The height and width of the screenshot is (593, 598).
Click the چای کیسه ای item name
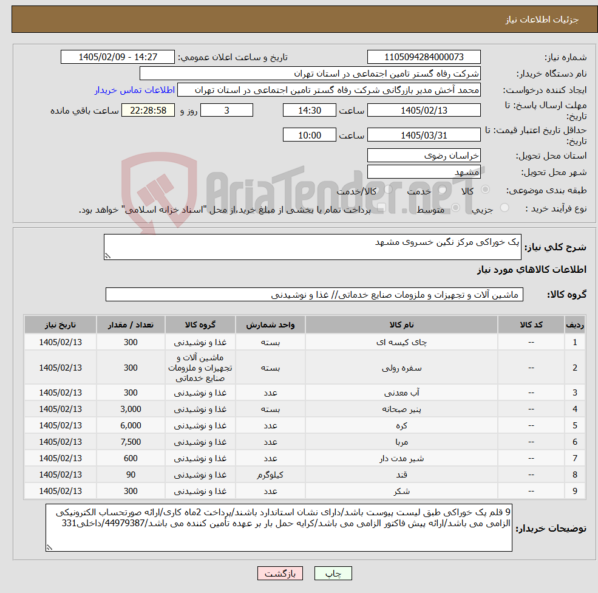coord(401,342)
